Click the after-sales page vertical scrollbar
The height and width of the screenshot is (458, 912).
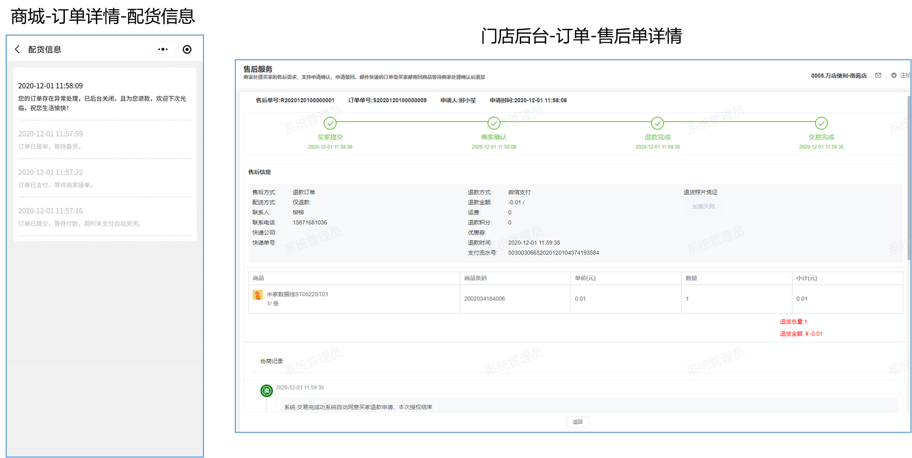[x=909, y=178]
